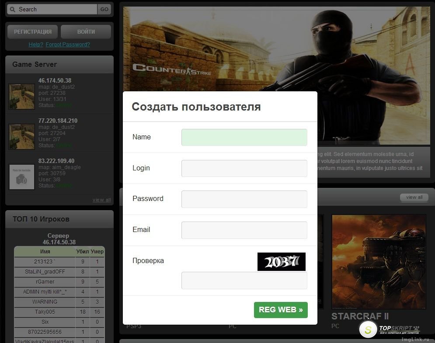Click the view all button right of dialog
This screenshot has width=435, height=343.
414,197
